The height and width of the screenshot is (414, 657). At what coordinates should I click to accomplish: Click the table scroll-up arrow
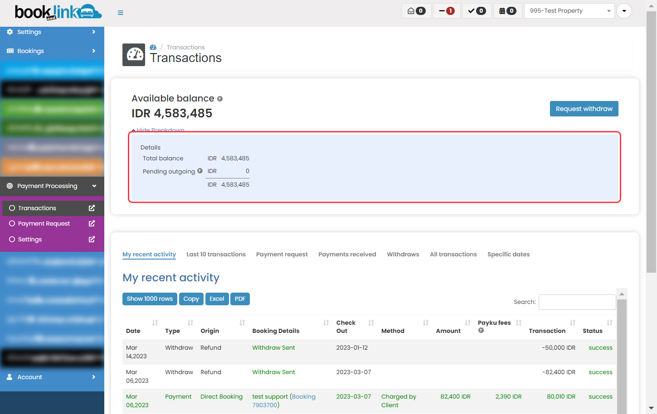point(622,294)
